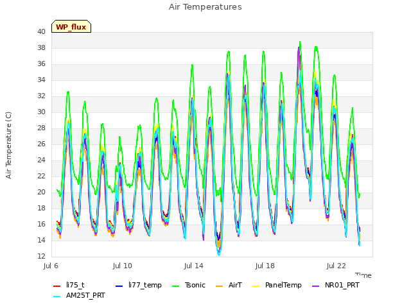This screenshot has height=308, width=411.
Task: Click the 40 y-axis tick label
Action: click(x=41, y=31)
